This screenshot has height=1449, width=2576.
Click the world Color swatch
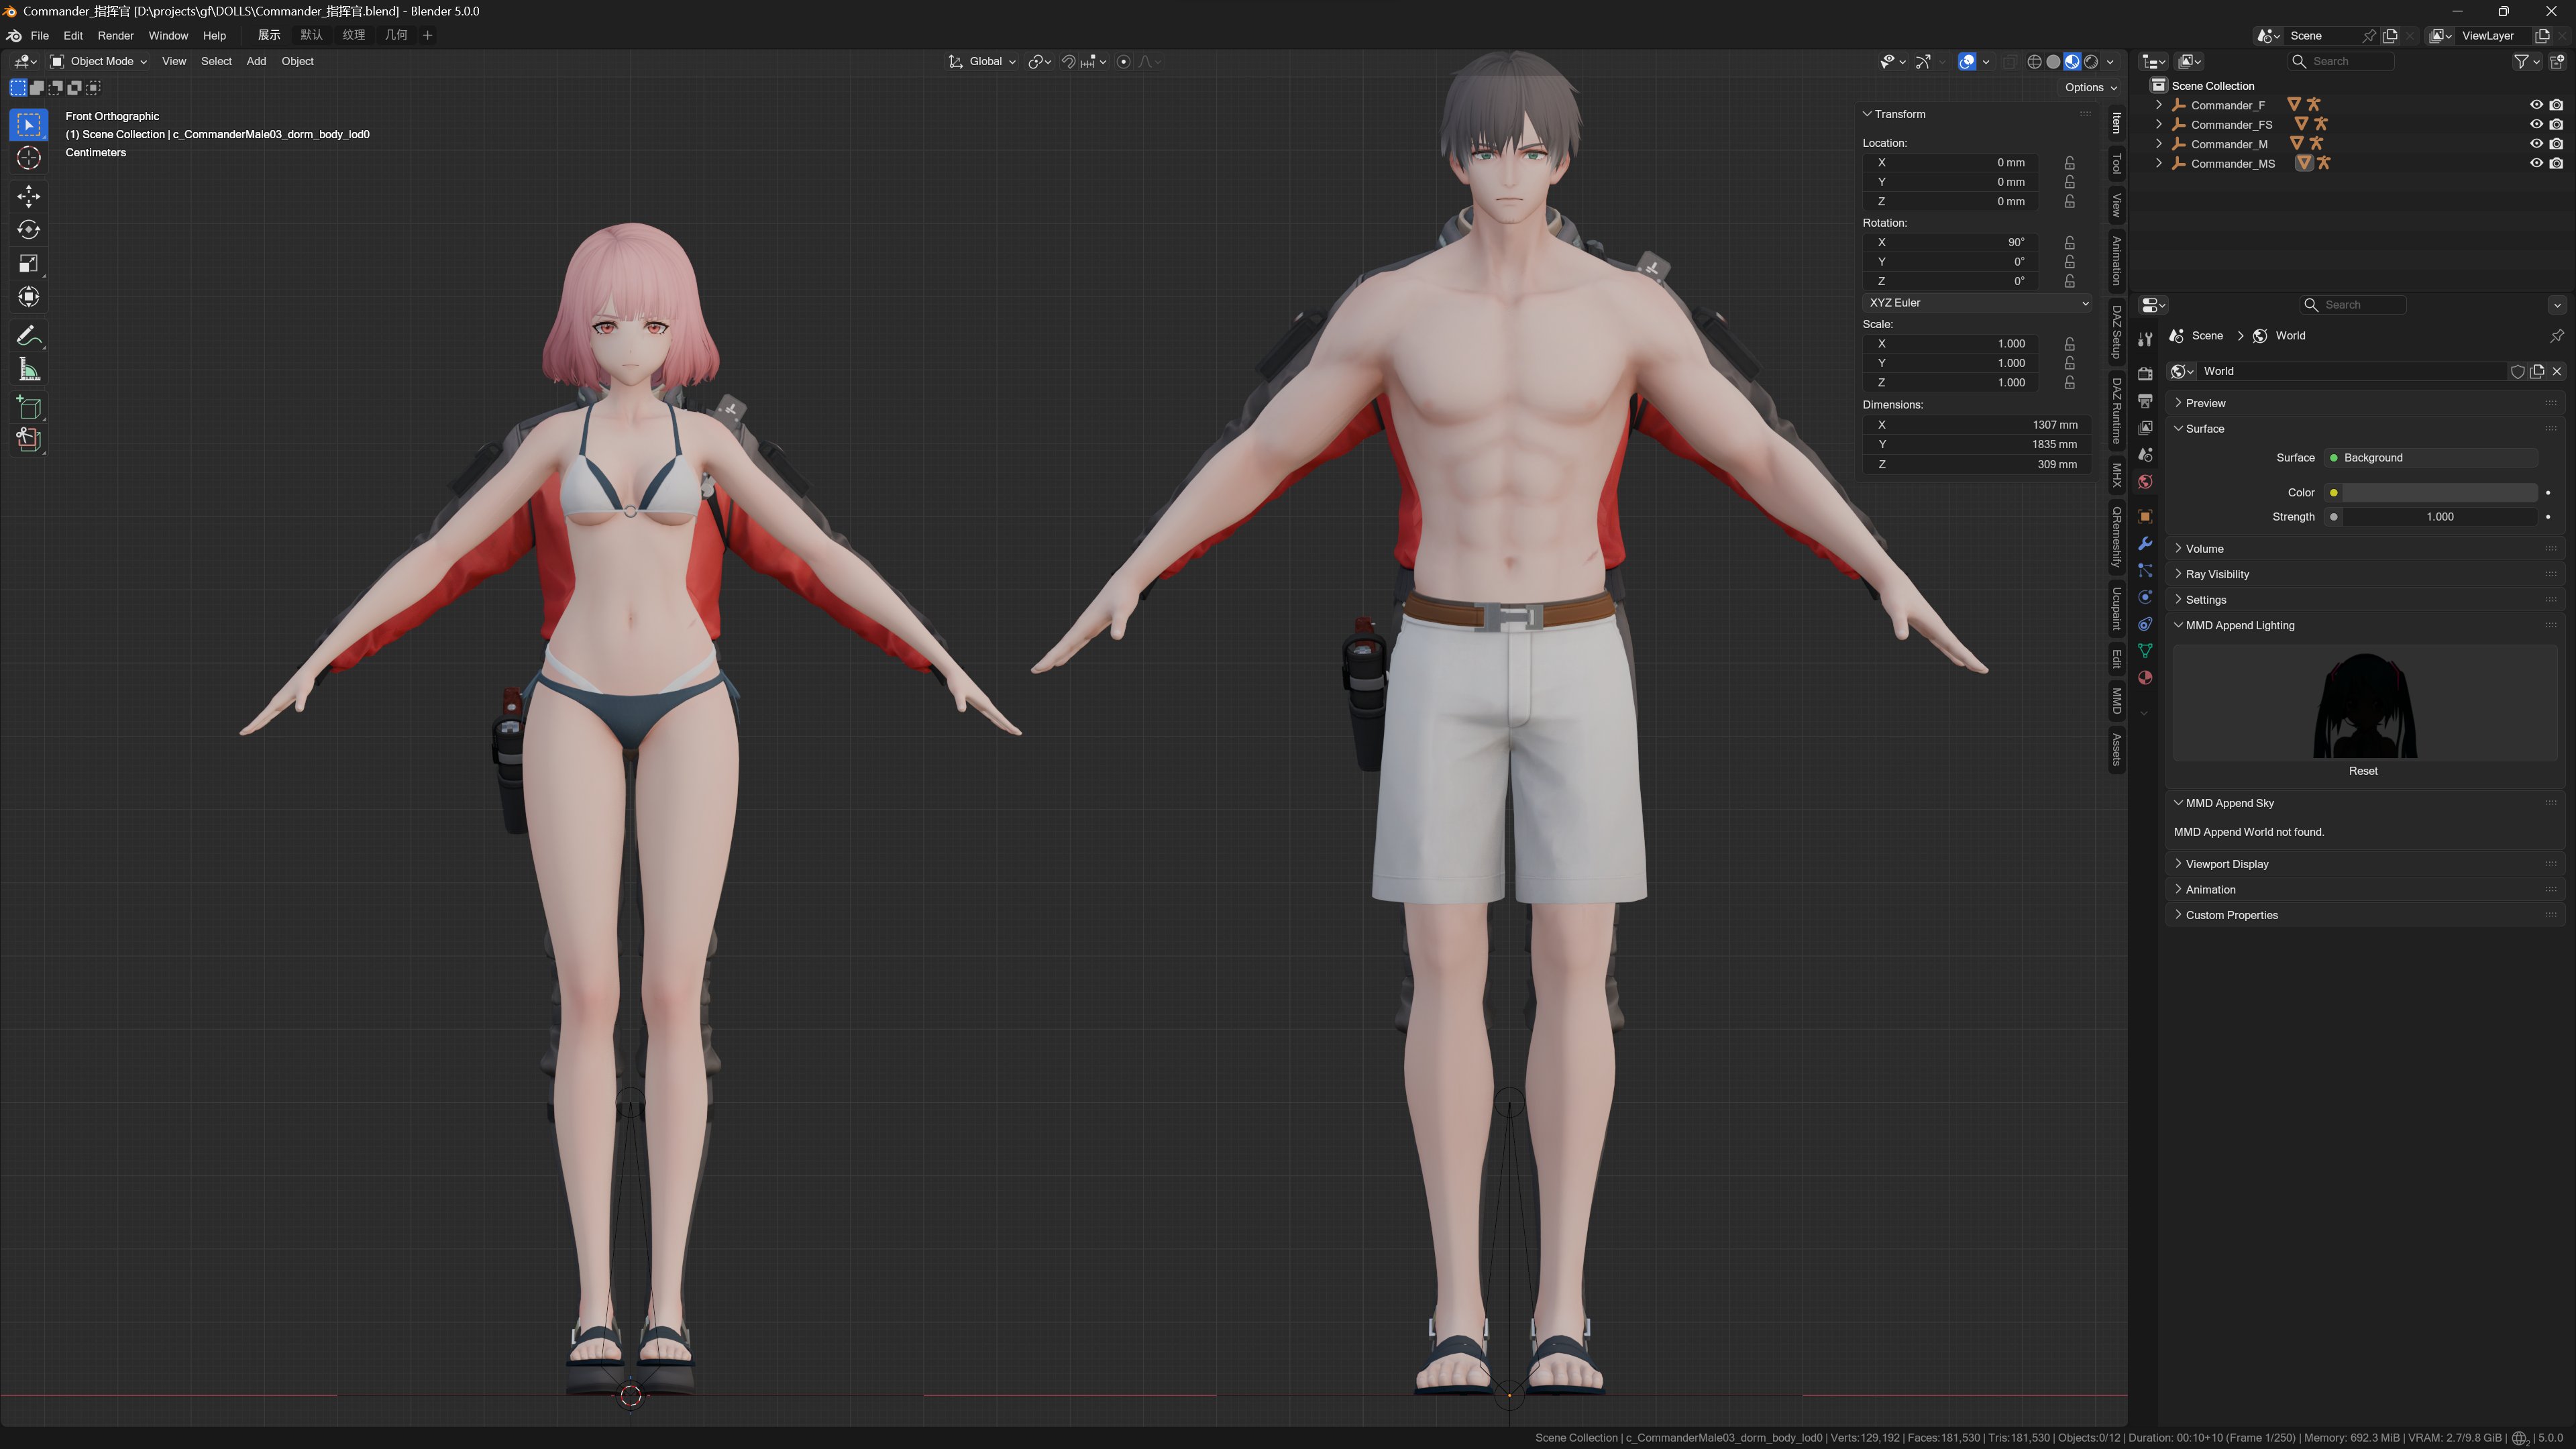click(2439, 492)
